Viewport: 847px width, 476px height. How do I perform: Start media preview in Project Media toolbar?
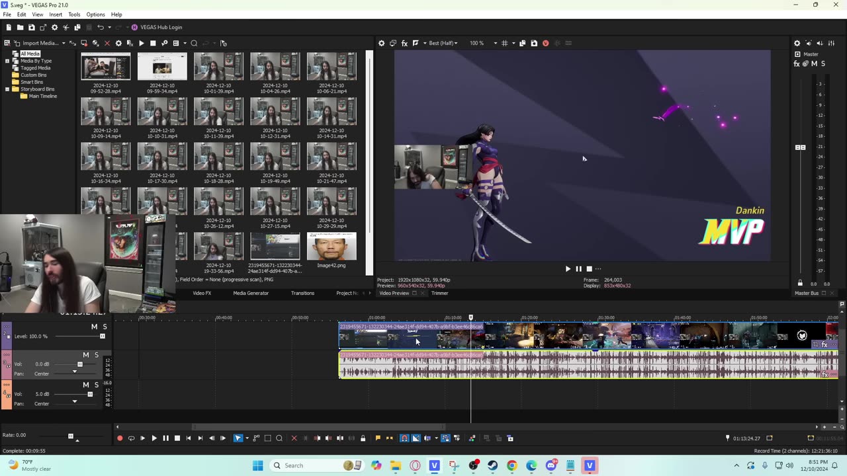point(141,43)
